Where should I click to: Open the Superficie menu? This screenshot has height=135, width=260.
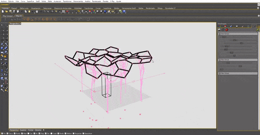(x=30, y=1)
